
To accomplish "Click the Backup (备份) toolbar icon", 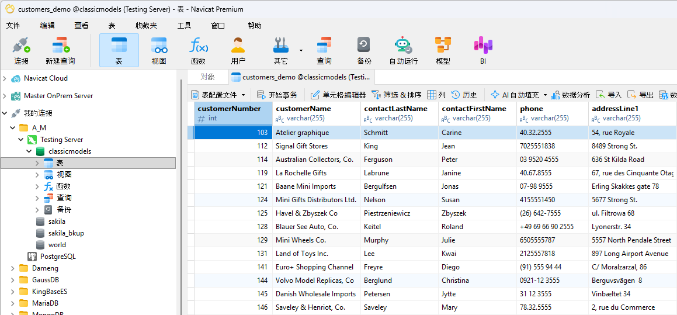I will pos(364,45).
